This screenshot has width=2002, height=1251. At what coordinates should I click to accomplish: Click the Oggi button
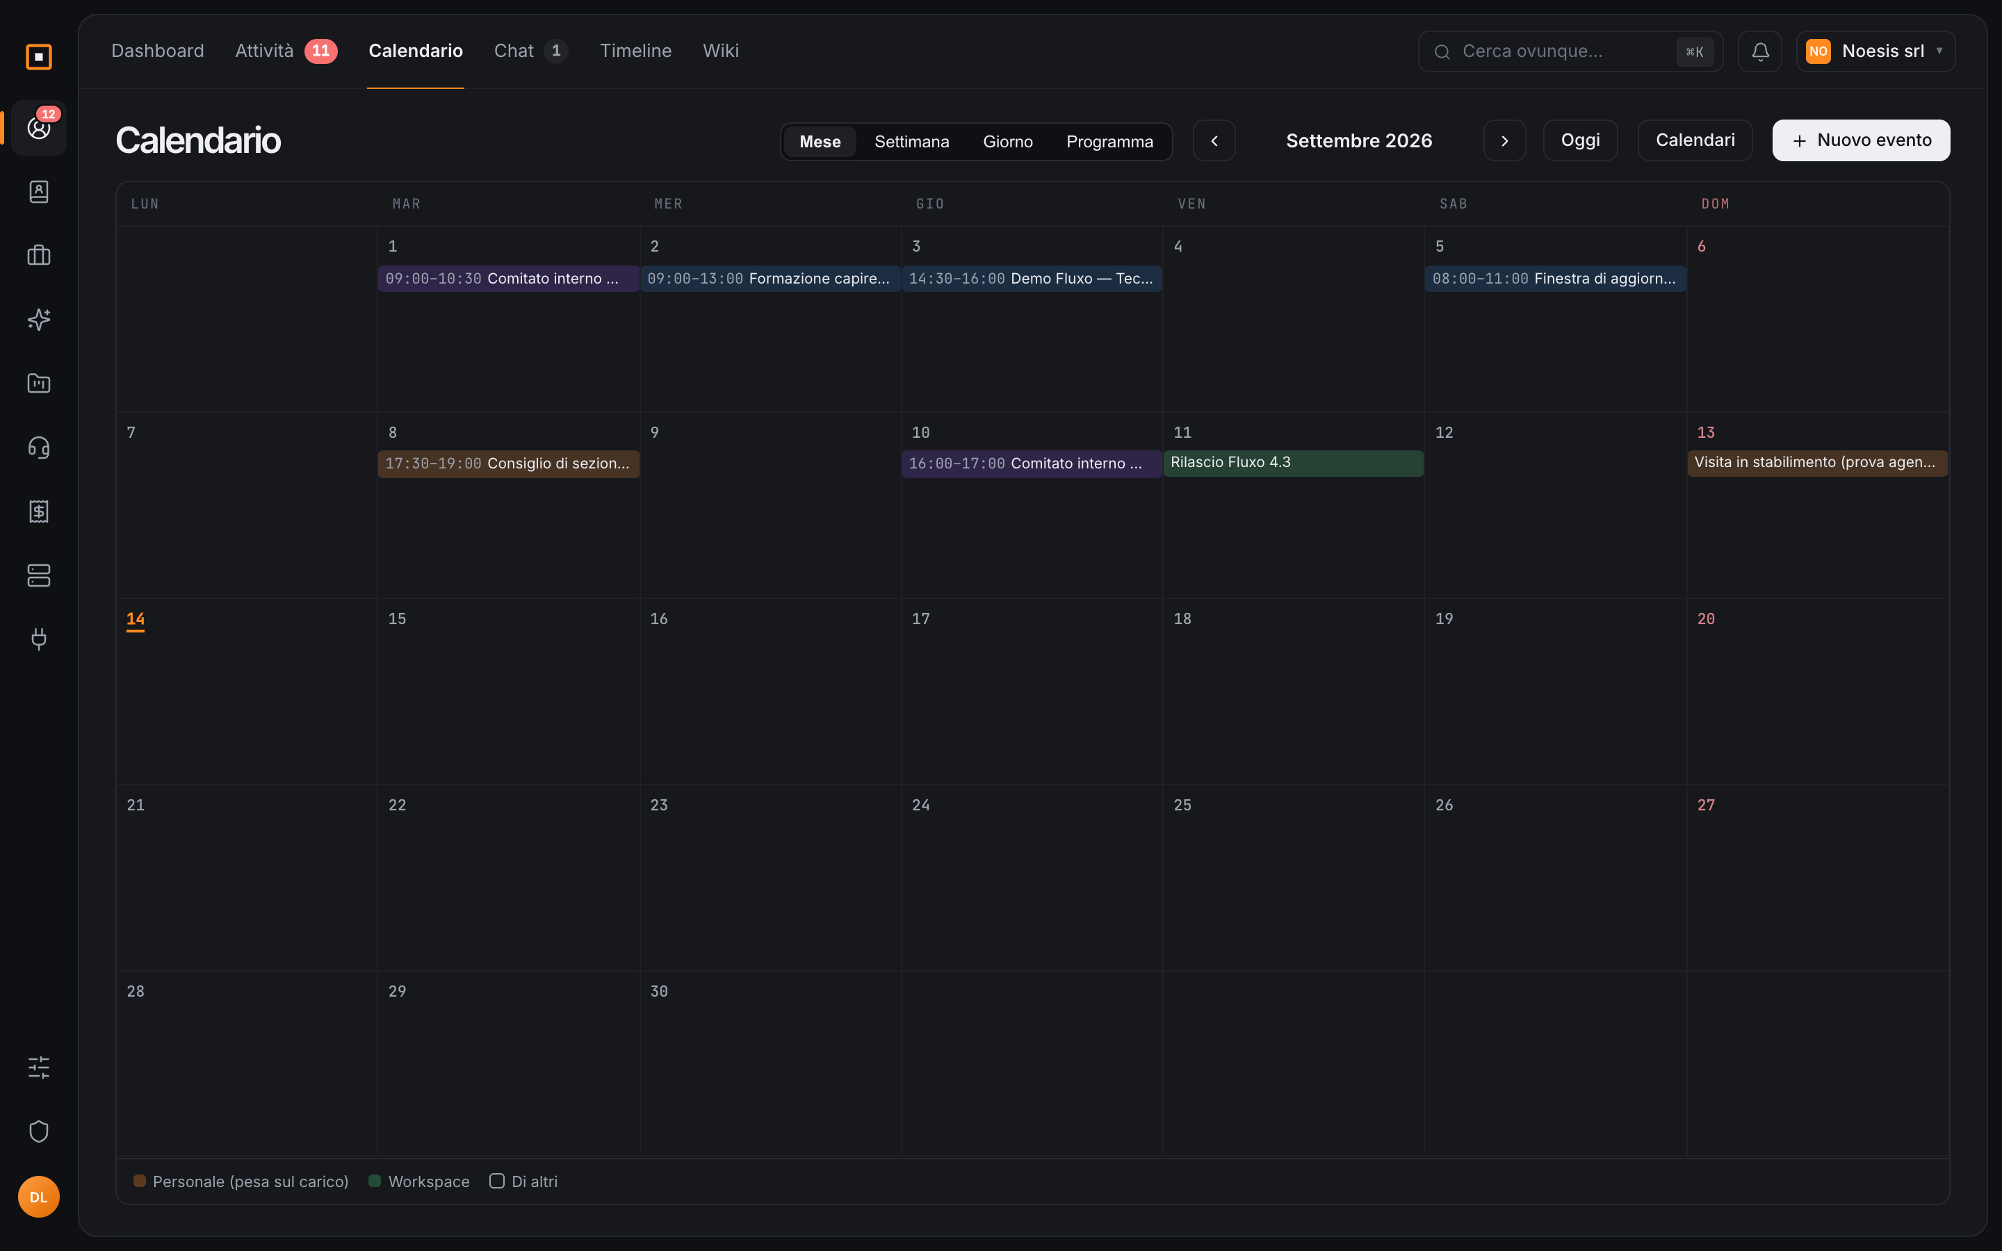(1580, 140)
